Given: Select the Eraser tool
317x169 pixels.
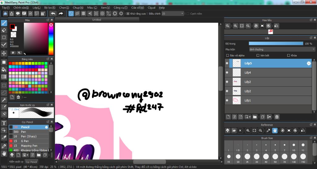Looking at the screenshot, I should 4,30.
